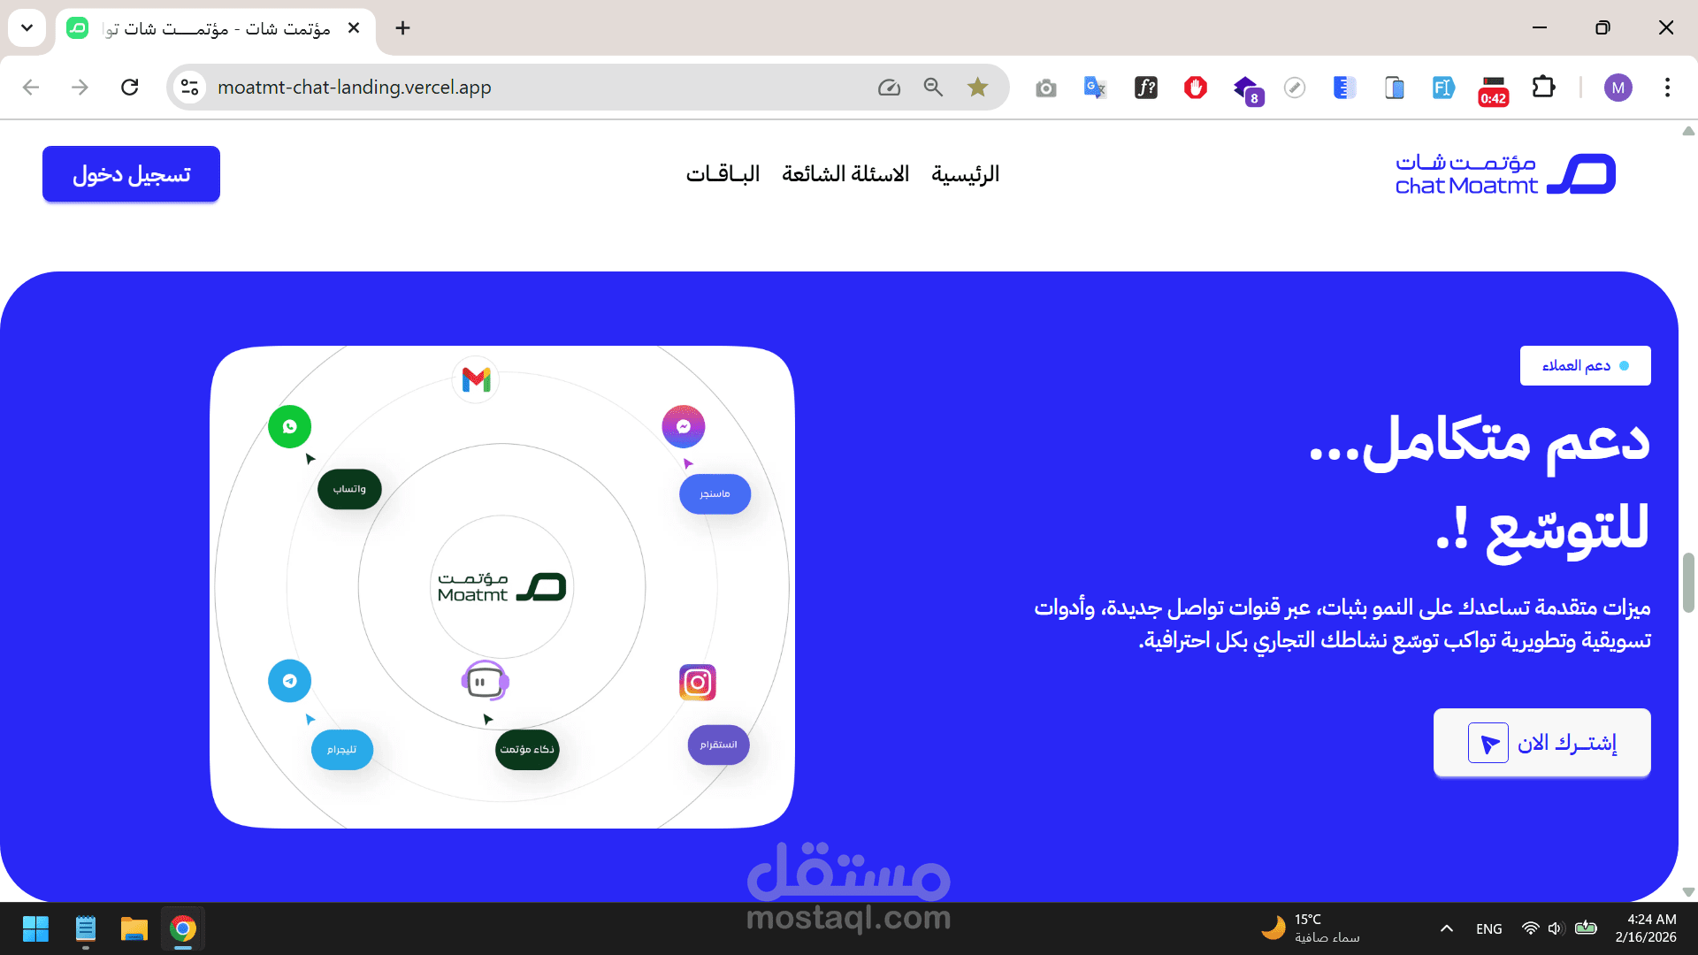This screenshot has height=955, width=1698.
Task: Click the tab search dropdown arrow
Action: pos(27,27)
